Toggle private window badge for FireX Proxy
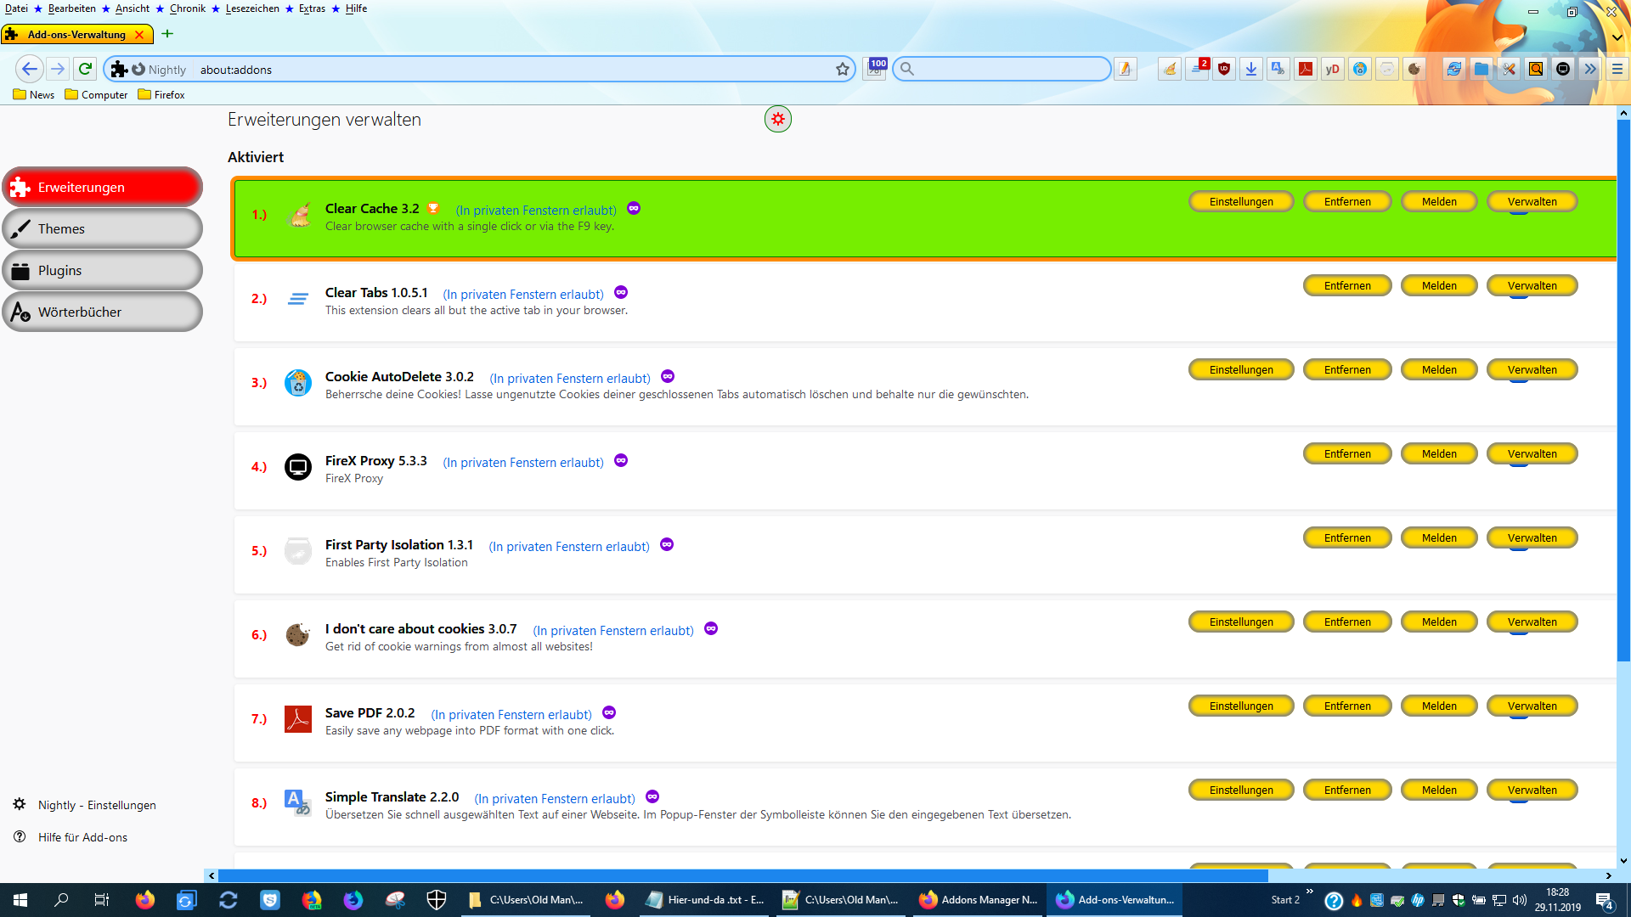 click(621, 461)
